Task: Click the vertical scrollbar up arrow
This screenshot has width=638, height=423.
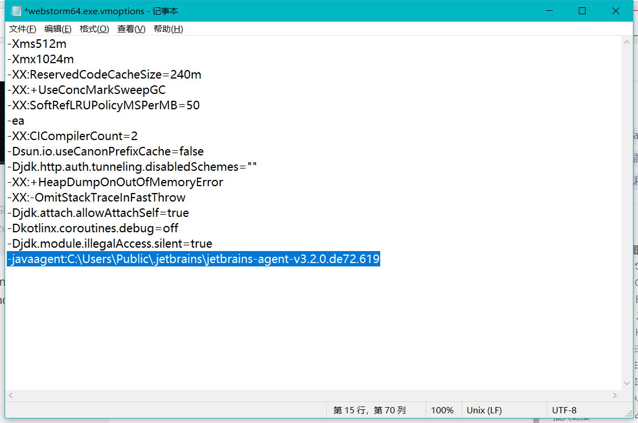Action: coord(627,41)
